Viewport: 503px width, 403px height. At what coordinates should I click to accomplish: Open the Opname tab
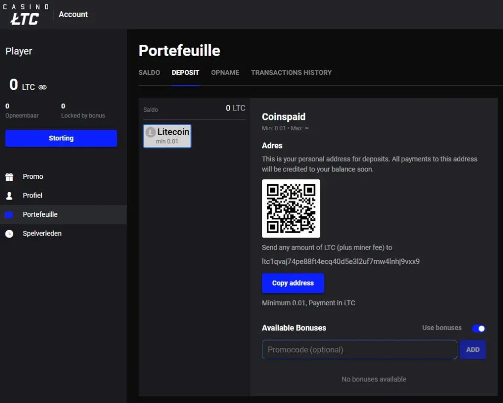point(225,73)
